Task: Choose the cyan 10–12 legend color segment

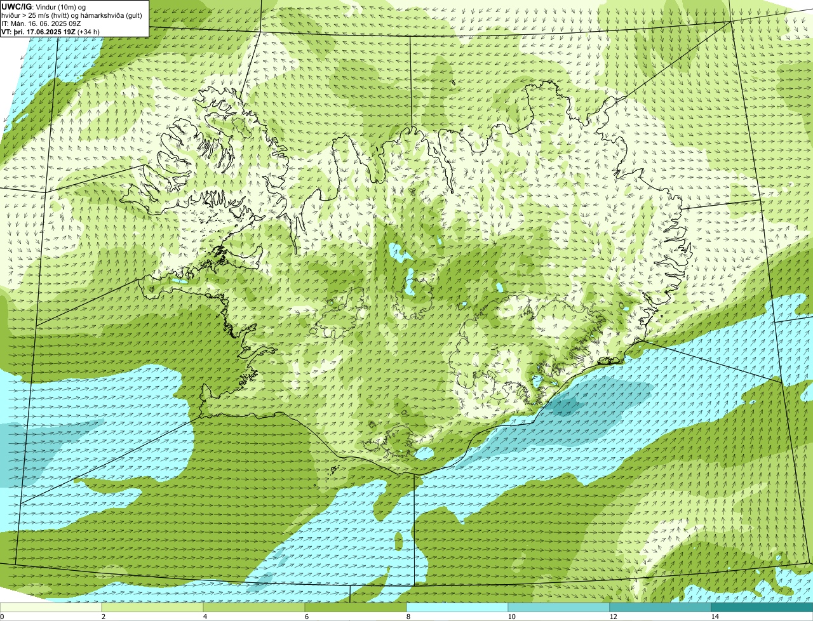Action: point(559,607)
